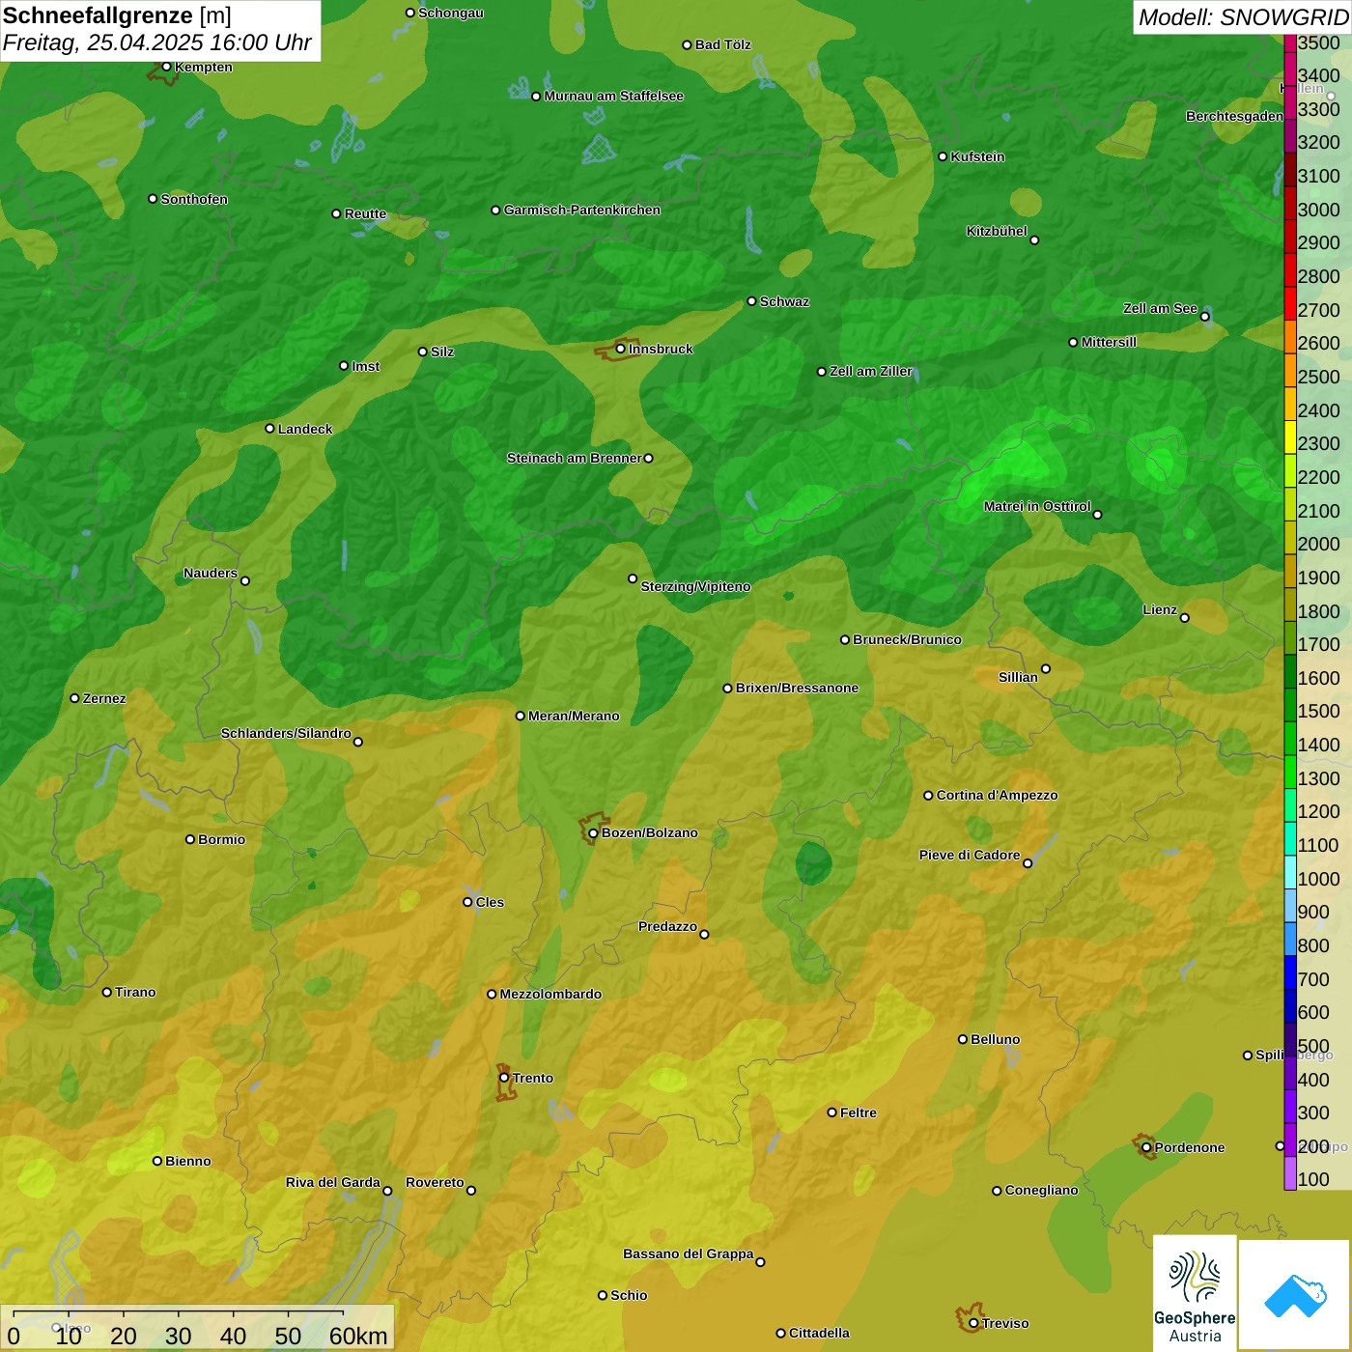The height and width of the screenshot is (1352, 1352).
Task: Click the Steinach am Brenner label
Action: [574, 458]
